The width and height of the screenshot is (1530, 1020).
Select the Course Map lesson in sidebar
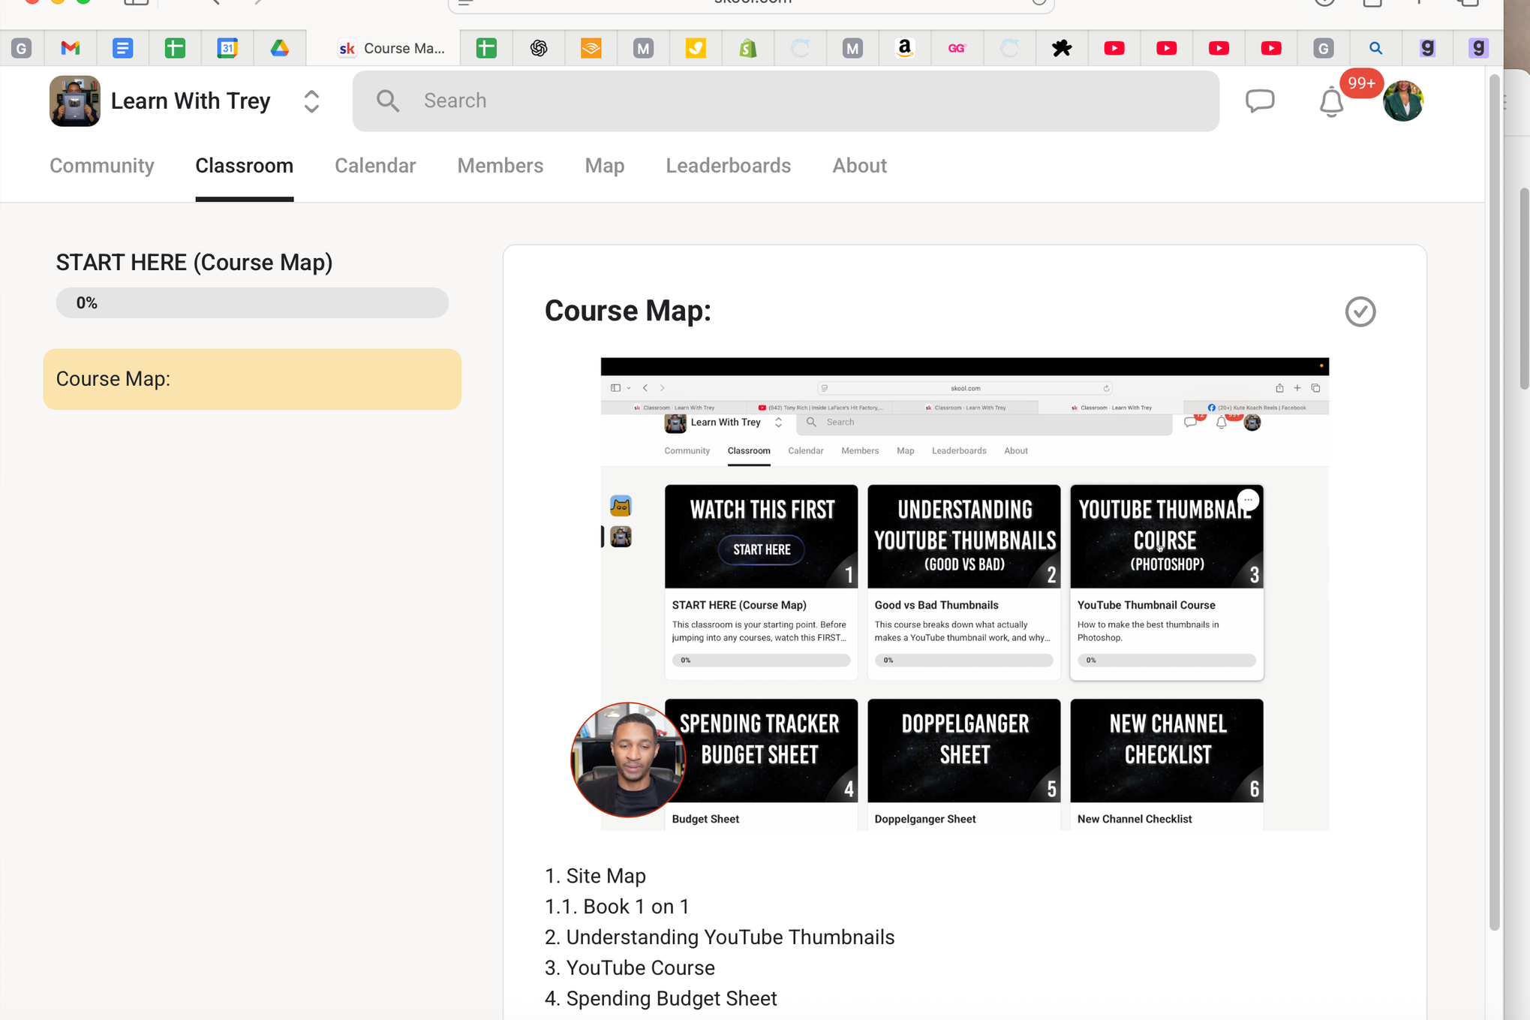click(x=252, y=379)
